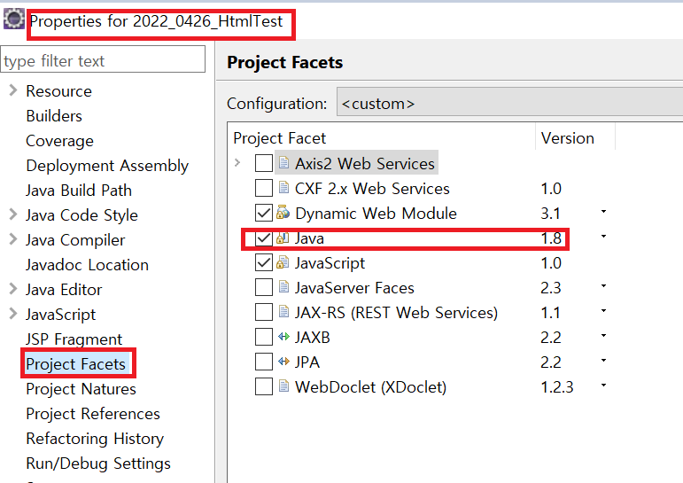683x483 pixels.
Task: Open JavaServer Faces version dropdown
Action: pos(604,286)
